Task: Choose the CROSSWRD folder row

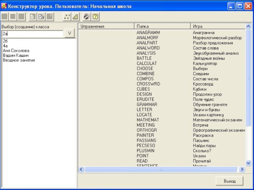Action: click(148, 84)
